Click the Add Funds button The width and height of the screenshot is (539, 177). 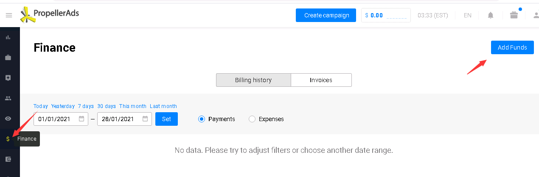pyautogui.click(x=512, y=47)
